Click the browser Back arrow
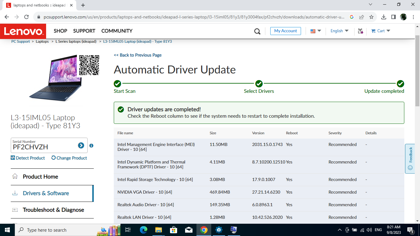This screenshot has width=420, height=236. pos(7,17)
